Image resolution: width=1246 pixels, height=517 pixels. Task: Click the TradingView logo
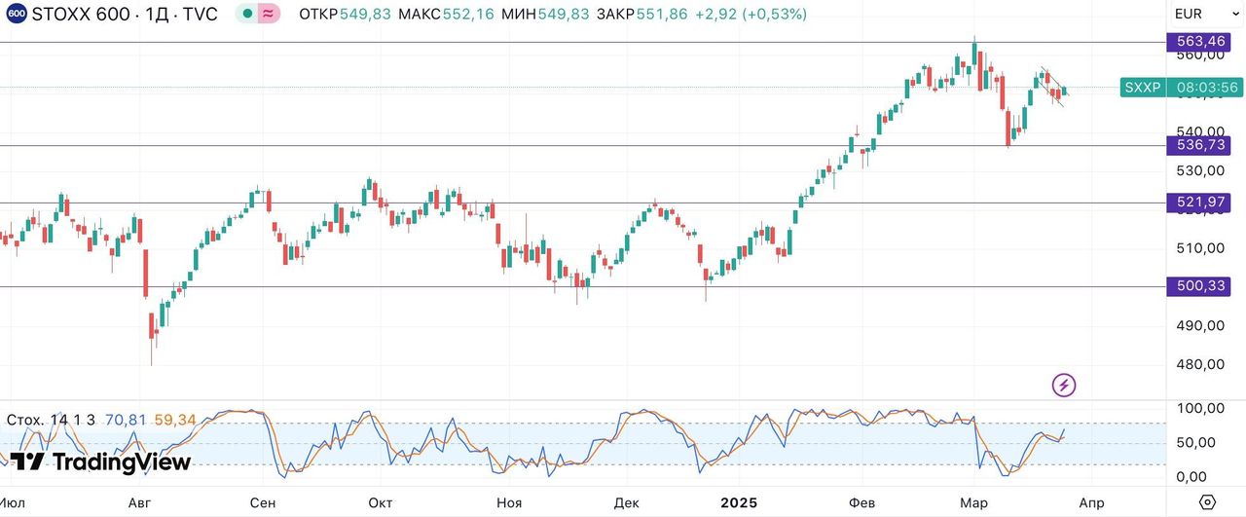point(100,462)
